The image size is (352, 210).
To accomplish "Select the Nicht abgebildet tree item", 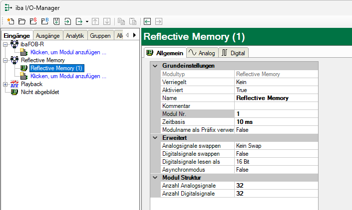I will (x=40, y=92).
